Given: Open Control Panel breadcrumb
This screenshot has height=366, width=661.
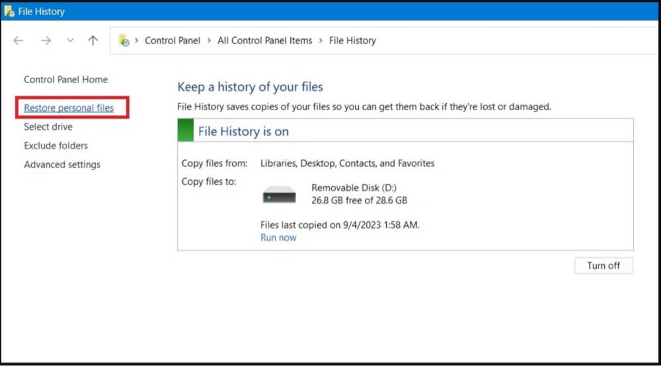Looking at the screenshot, I should [x=173, y=40].
